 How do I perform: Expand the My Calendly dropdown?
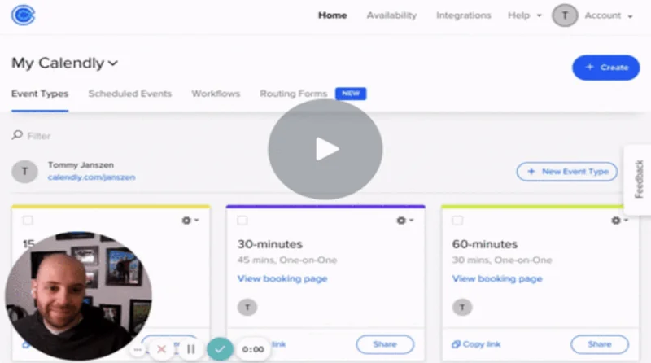coord(65,63)
